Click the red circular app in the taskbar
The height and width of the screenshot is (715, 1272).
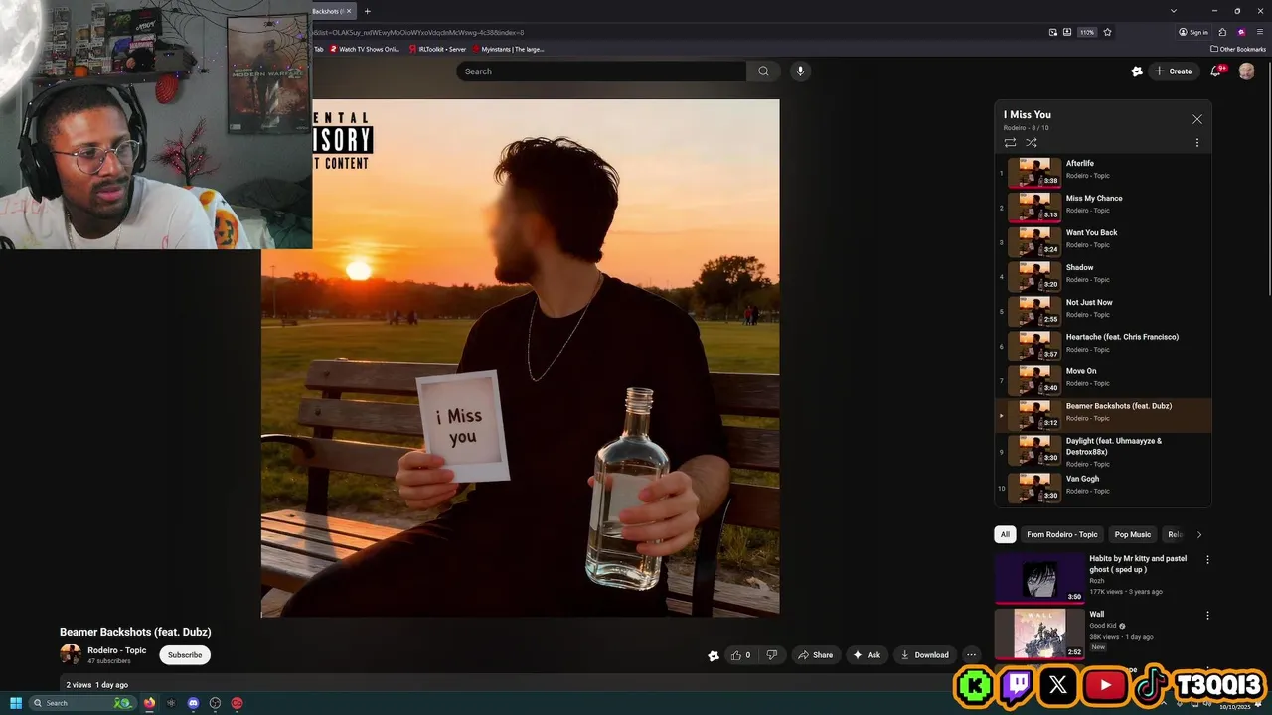[237, 703]
